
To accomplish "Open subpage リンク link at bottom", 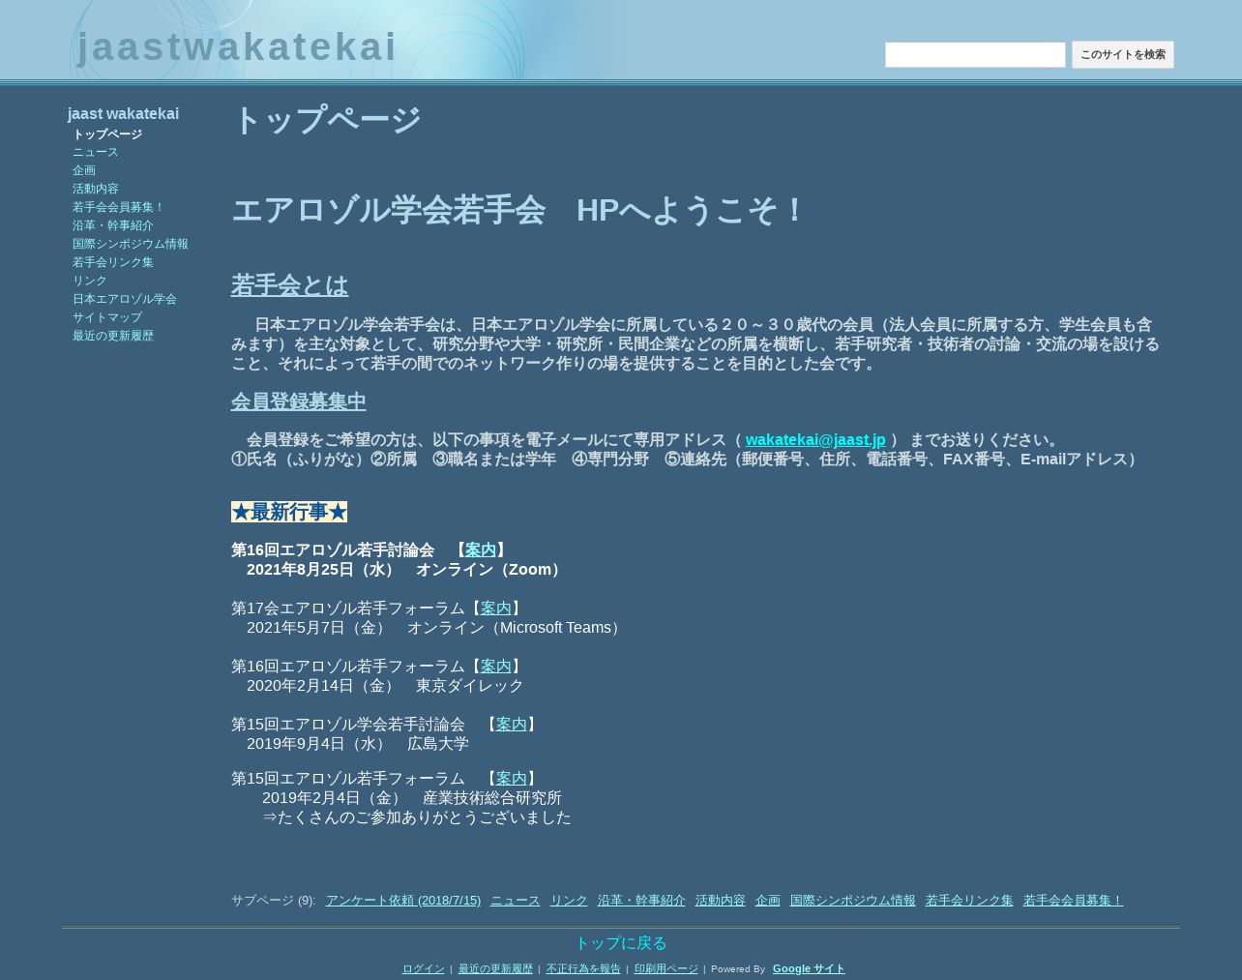I will [x=569, y=901].
